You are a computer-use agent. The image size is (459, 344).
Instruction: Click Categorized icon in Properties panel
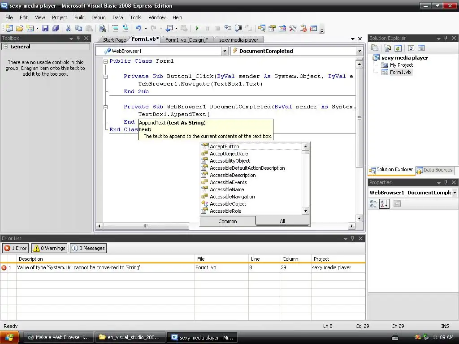[374, 204]
